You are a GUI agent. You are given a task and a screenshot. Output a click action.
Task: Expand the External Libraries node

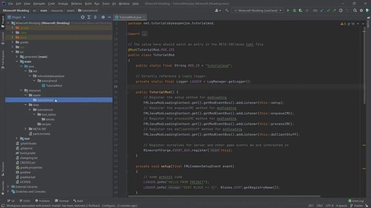coord(8,187)
